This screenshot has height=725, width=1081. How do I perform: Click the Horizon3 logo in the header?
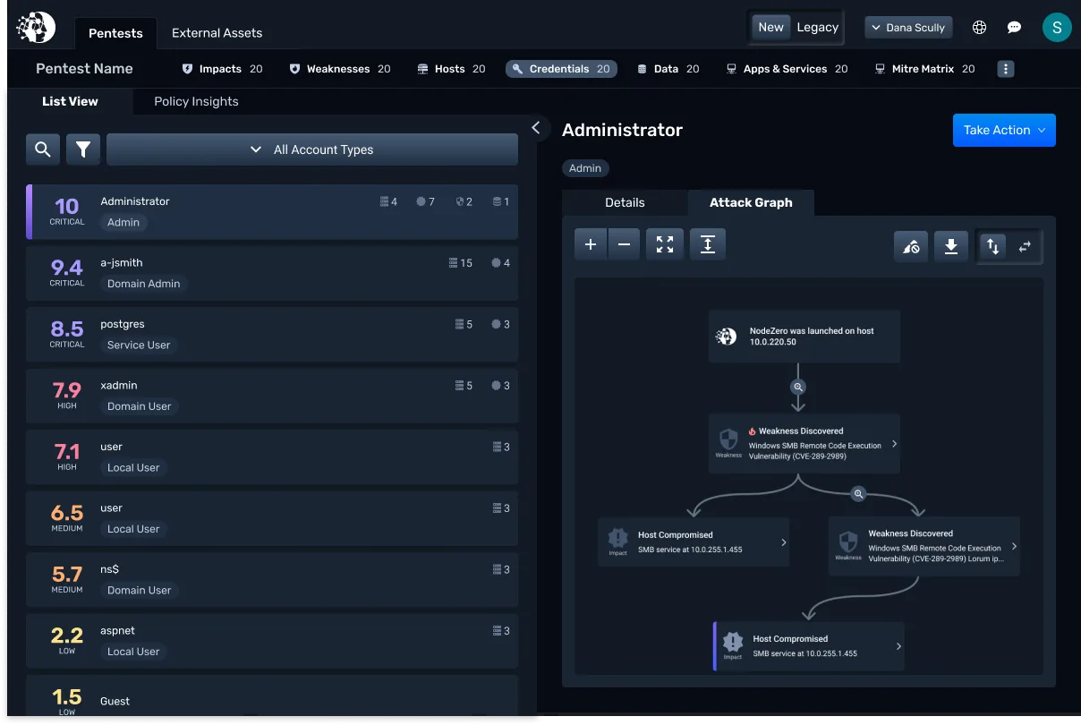click(36, 28)
